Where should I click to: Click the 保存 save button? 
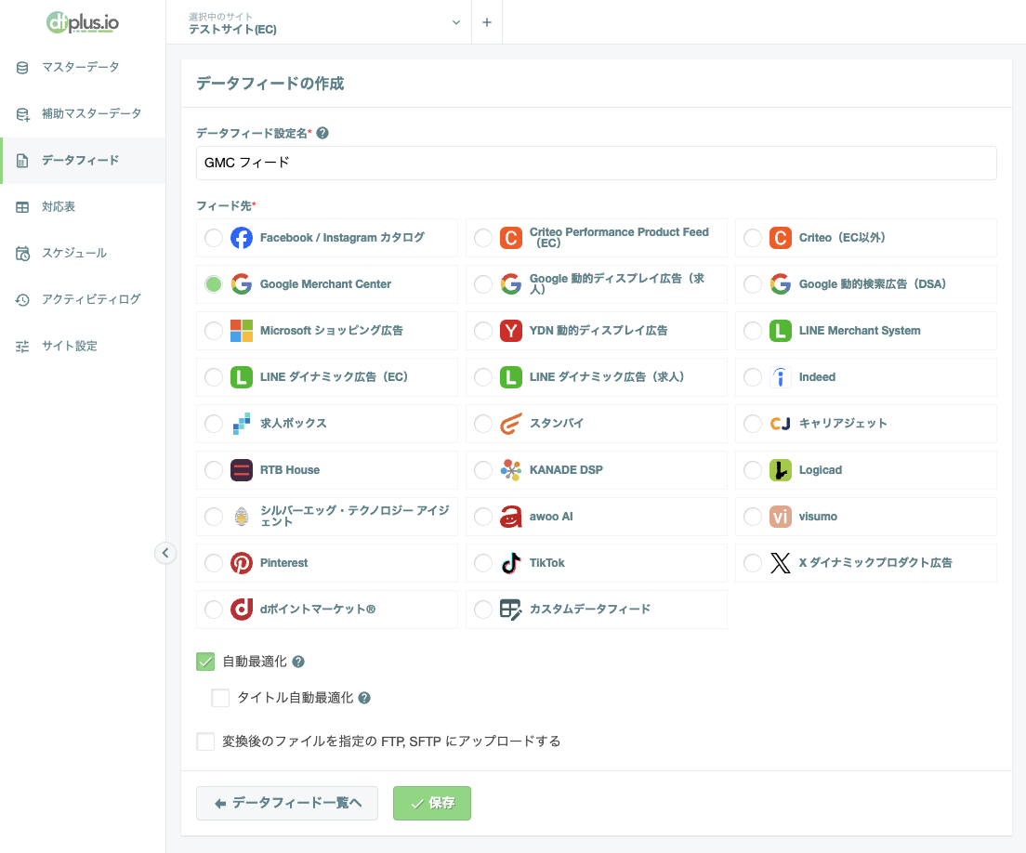click(x=432, y=803)
